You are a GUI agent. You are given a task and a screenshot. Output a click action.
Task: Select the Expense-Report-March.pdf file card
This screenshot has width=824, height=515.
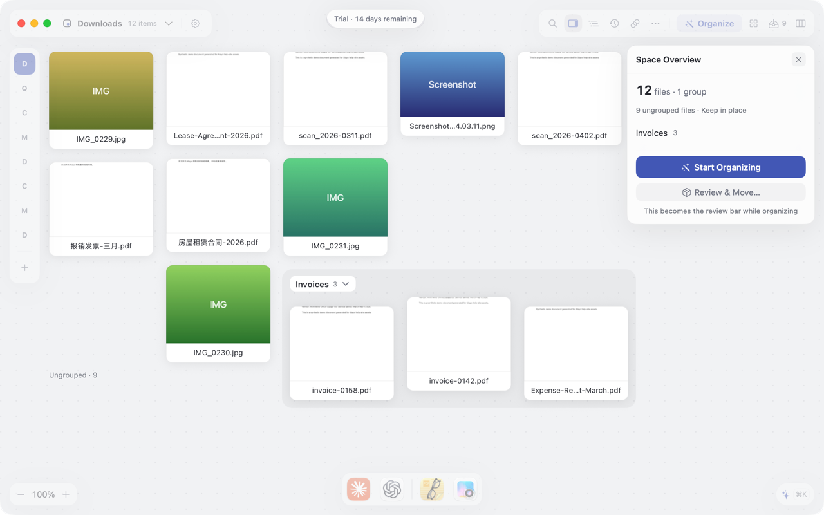[x=576, y=353]
